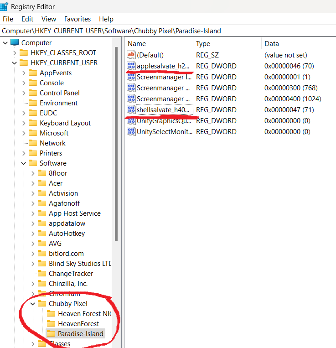Click the value 0x00000046 (70)
Image resolution: width=336 pixels, height=348 pixels.
click(289, 66)
